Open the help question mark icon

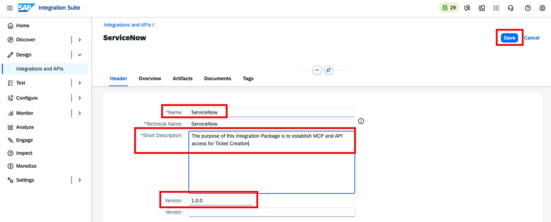(x=528, y=8)
